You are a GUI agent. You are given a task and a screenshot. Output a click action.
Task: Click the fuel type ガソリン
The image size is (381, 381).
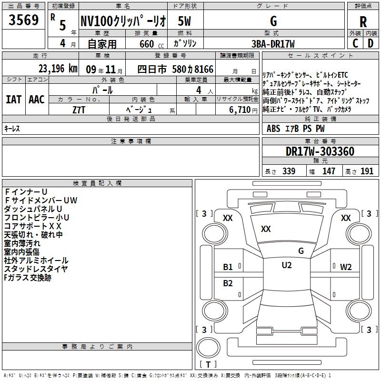pos(185,43)
